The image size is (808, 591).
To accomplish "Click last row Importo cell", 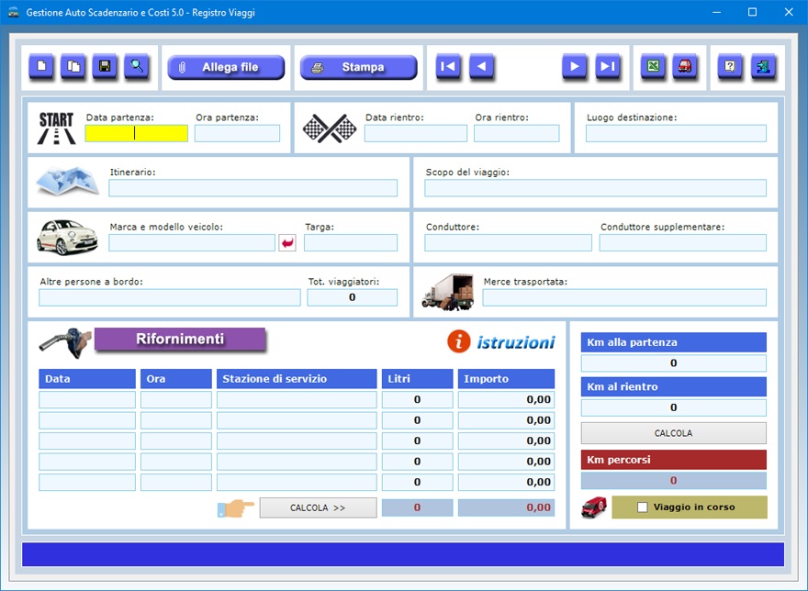I will coord(506,482).
